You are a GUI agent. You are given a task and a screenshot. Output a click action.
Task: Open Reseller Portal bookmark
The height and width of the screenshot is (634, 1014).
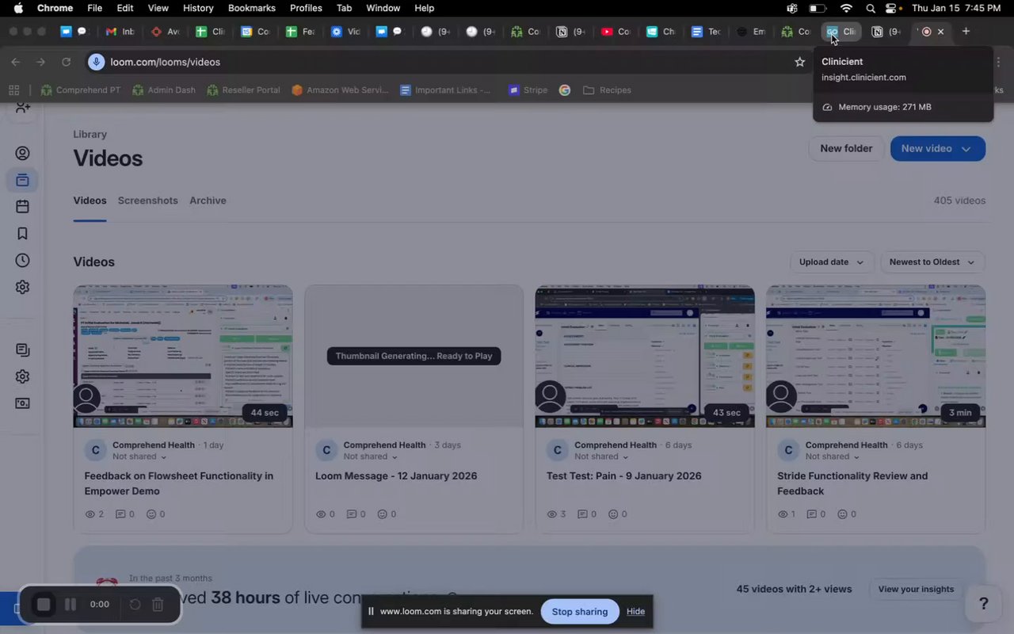(243, 90)
